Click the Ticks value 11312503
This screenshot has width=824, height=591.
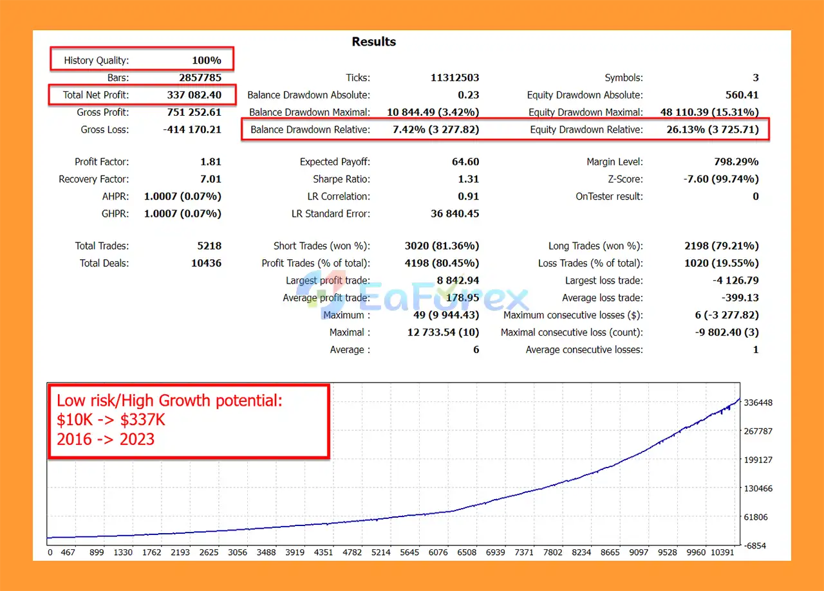coord(454,78)
